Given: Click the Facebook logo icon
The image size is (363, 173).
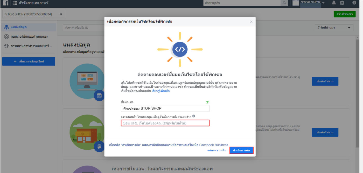Looking at the screenshot, I should point(6,3).
